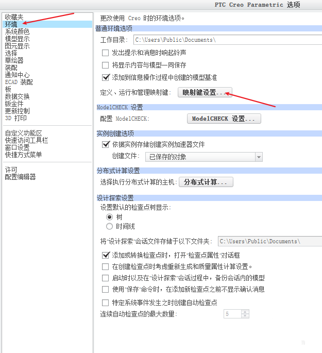Open 图元显示 options
The height and width of the screenshot is (353, 322).
click(17, 46)
